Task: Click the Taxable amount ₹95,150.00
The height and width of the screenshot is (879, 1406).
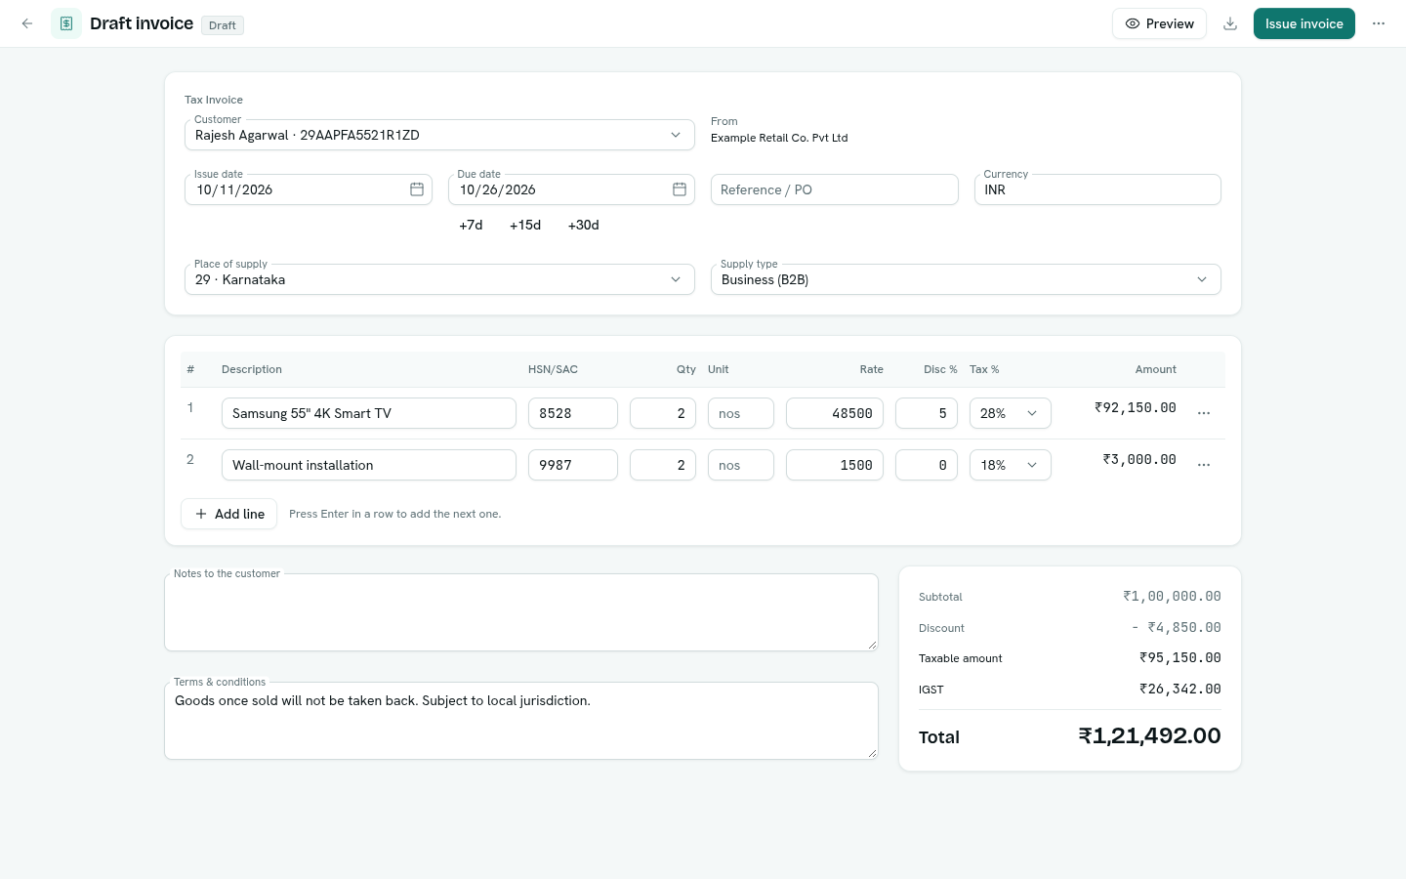Action: coord(1180,657)
